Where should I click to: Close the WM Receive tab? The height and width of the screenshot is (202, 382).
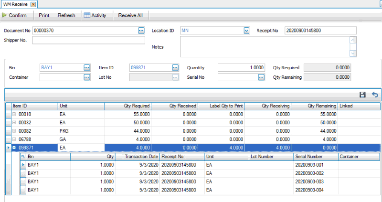tap(33, 4)
